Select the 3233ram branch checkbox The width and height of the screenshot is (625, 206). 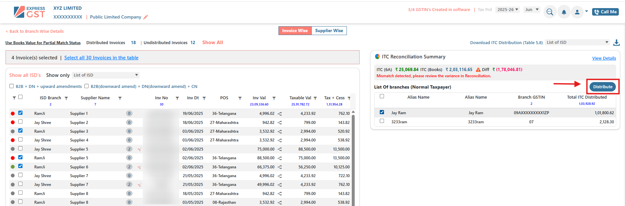click(382, 121)
